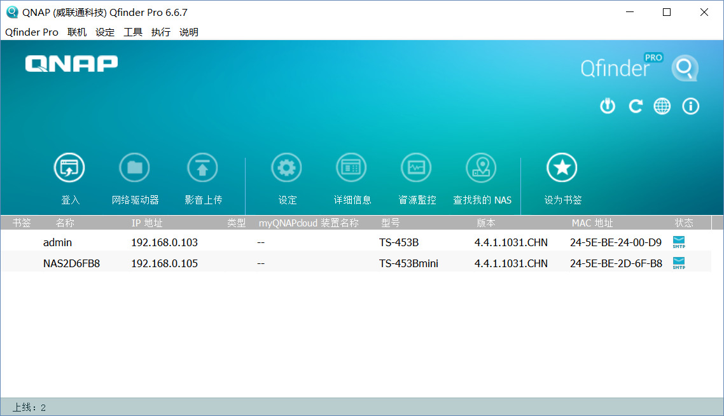Click Qfinder title bar app icon
Screen dimensions: 724x416
pyautogui.click(x=12, y=12)
